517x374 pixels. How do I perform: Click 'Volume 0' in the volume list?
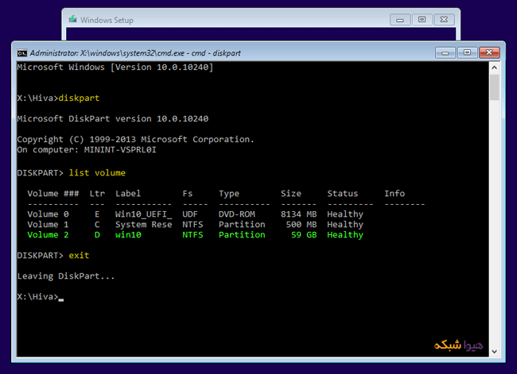(x=49, y=214)
